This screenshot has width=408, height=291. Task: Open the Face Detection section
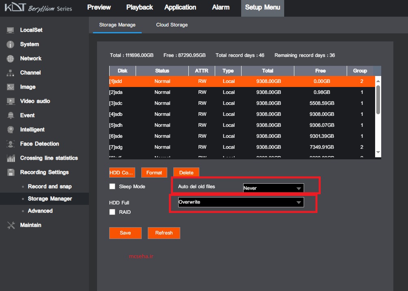(x=39, y=144)
